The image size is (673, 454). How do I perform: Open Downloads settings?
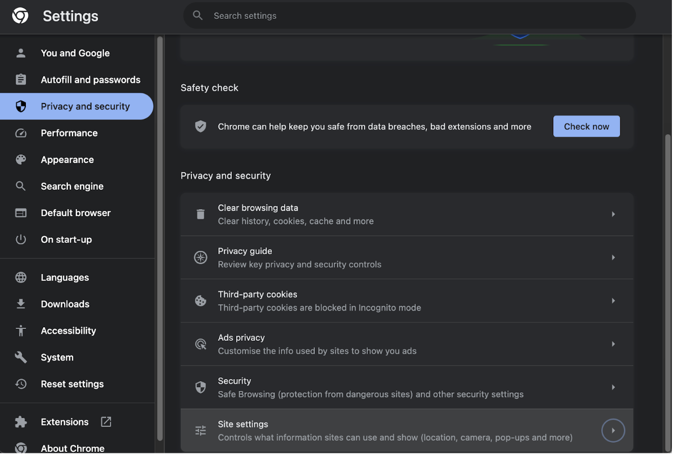(65, 304)
